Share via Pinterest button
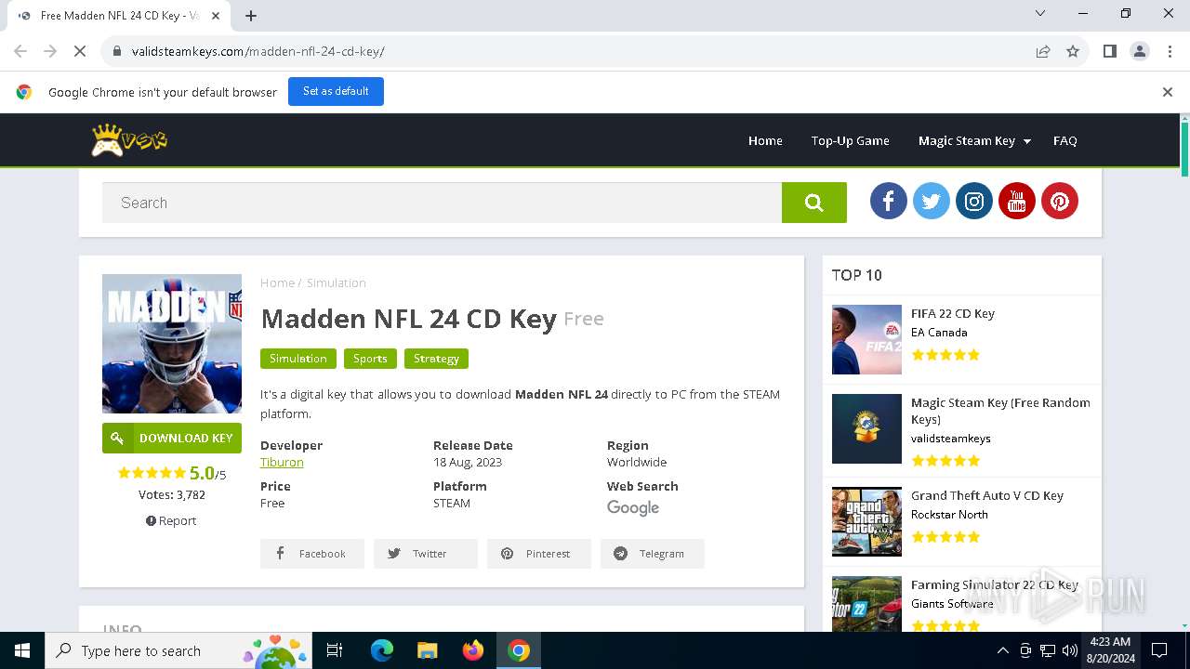 (539, 554)
